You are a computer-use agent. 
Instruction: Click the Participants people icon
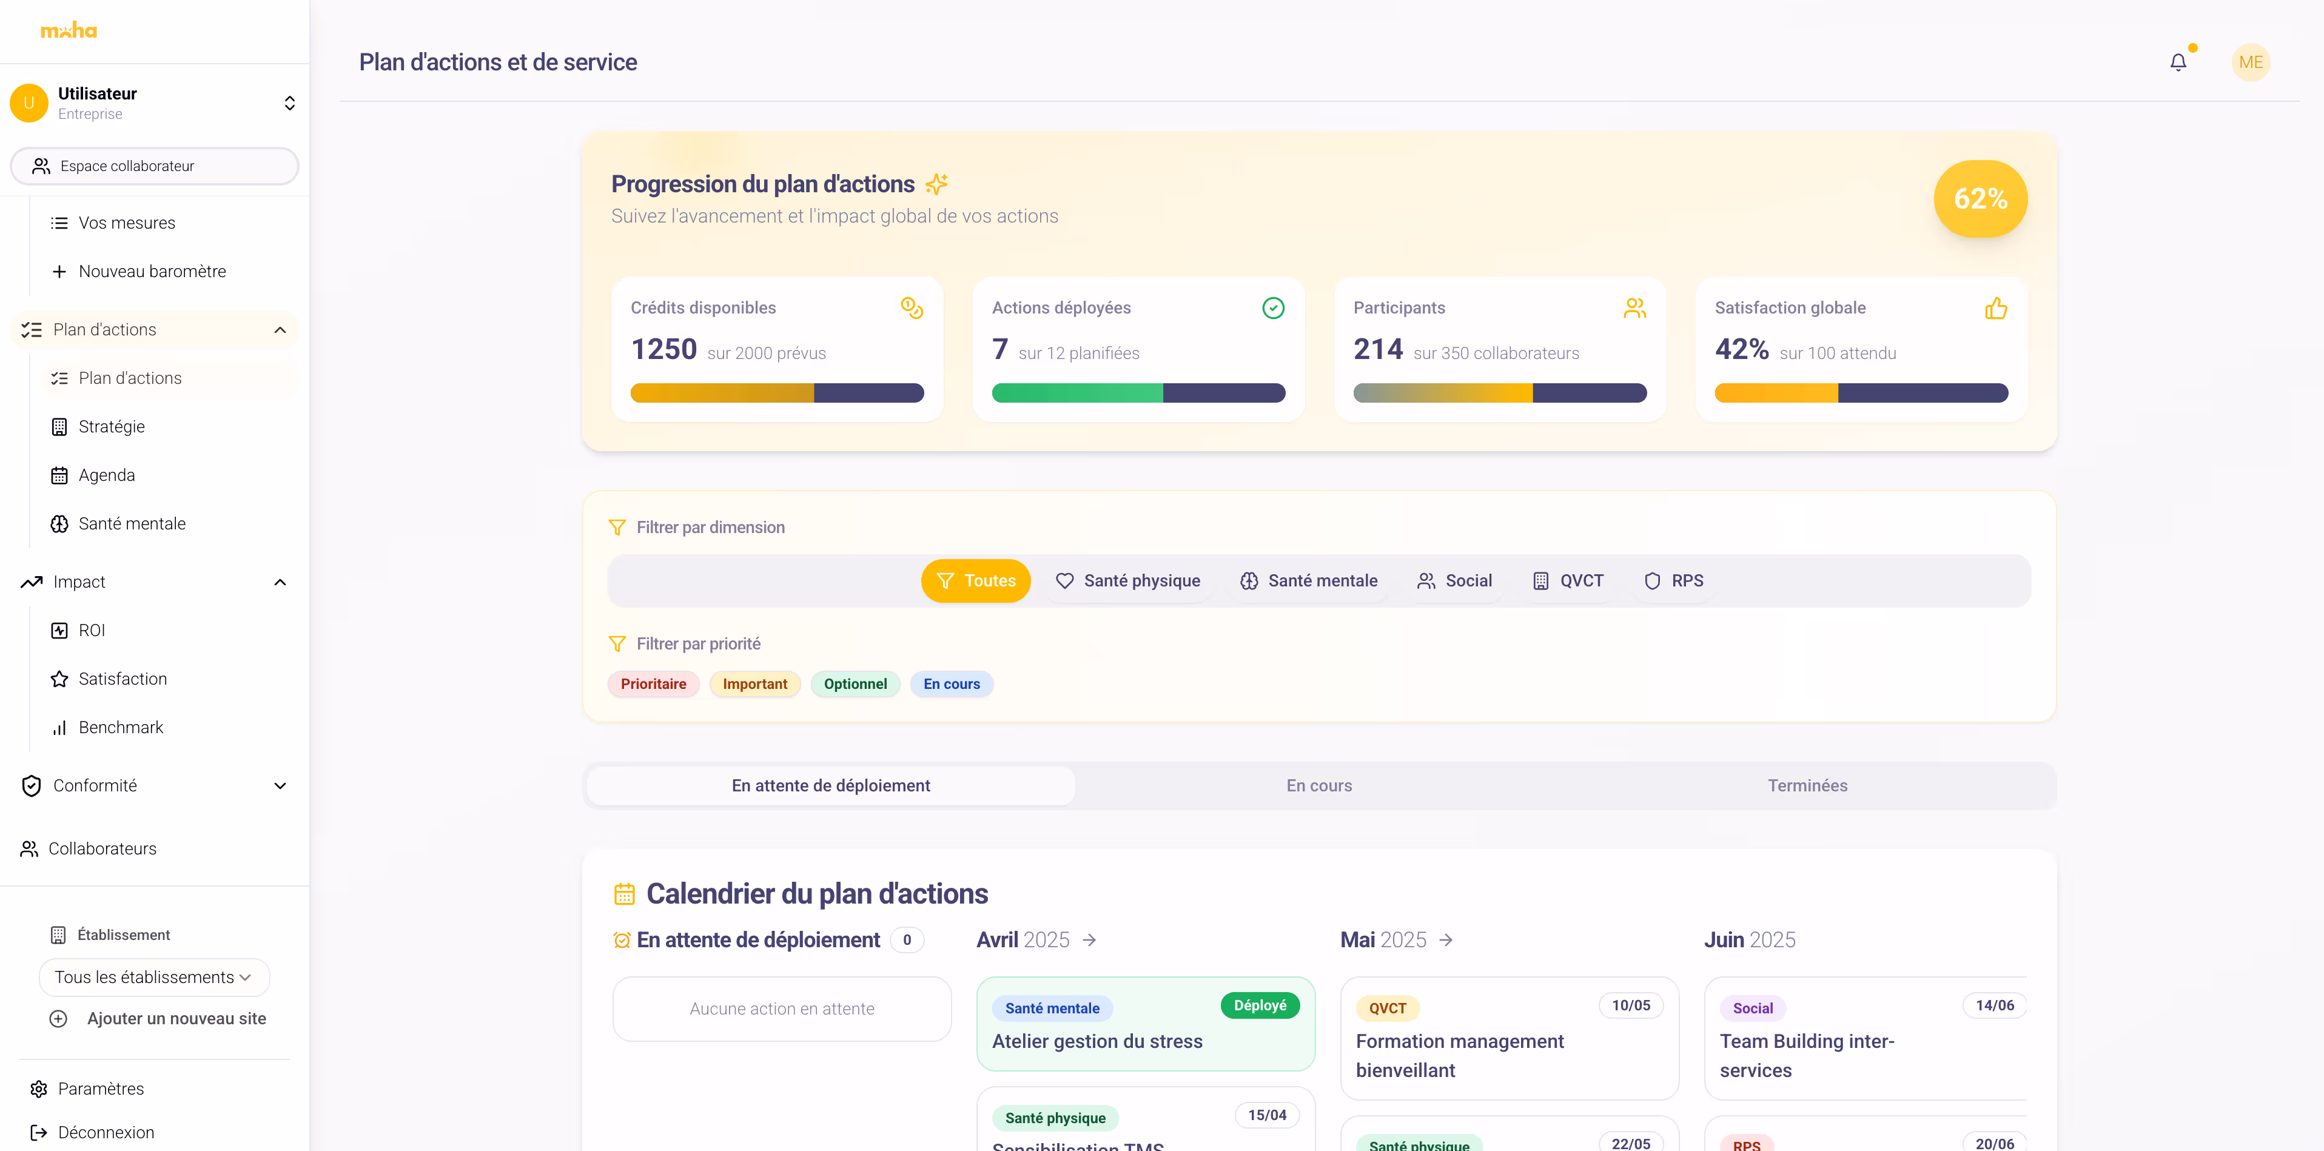(1634, 309)
